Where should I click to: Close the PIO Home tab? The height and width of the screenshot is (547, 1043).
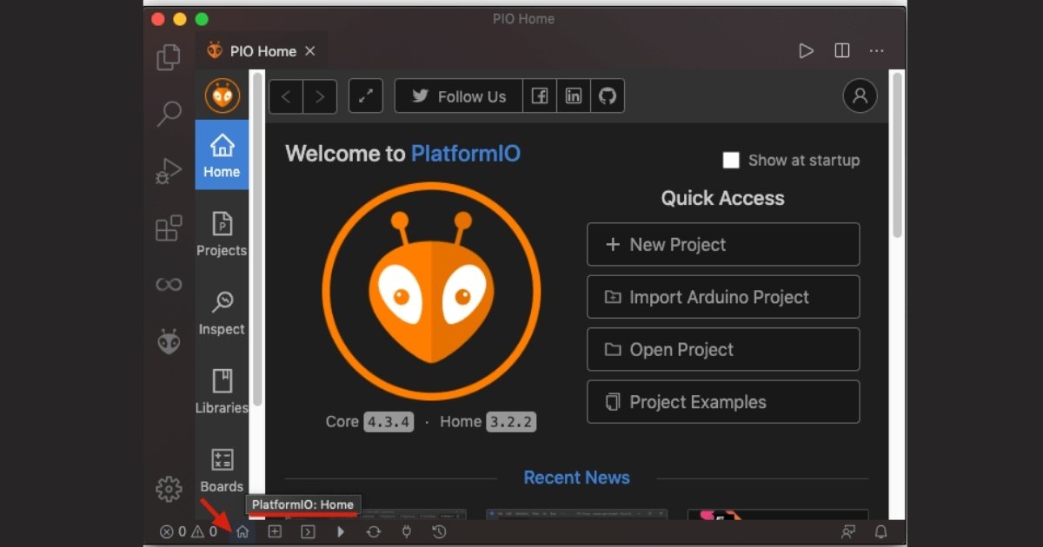pyautogui.click(x=310, y=51)
